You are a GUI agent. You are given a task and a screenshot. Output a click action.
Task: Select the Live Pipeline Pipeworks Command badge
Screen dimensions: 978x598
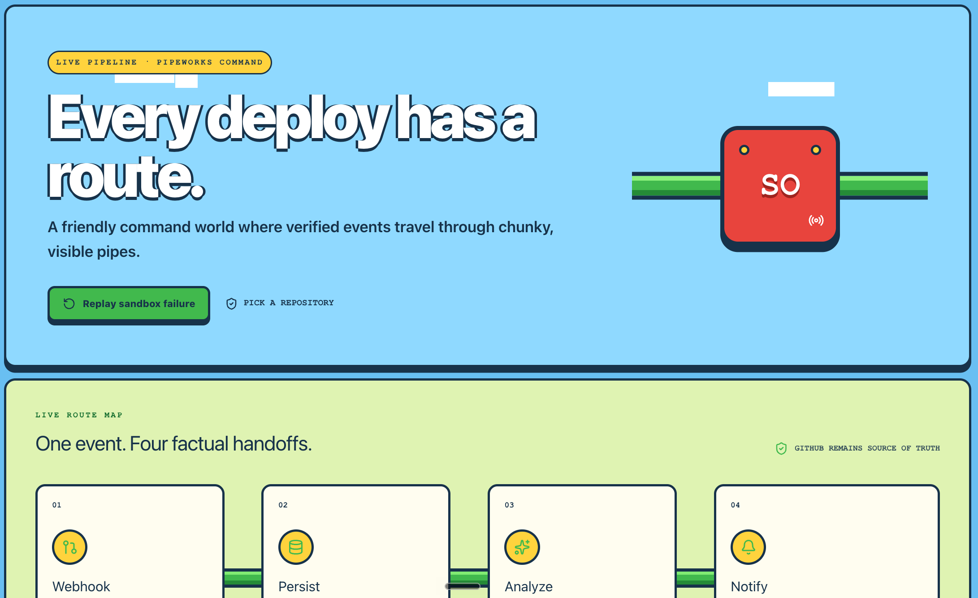[x=160, y=62]
